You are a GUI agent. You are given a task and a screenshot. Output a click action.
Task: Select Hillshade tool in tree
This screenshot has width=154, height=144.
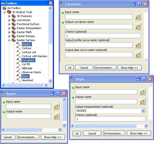click(27, 68)
